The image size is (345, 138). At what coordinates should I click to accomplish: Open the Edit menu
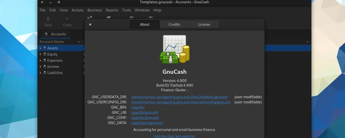pyautogui.click(x=53, y=10)
